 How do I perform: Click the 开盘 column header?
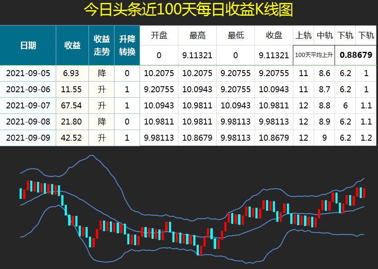click(159, 36)
